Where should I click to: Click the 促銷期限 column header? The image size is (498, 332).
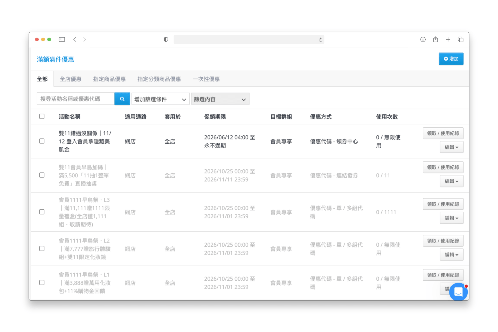(215, 117)
